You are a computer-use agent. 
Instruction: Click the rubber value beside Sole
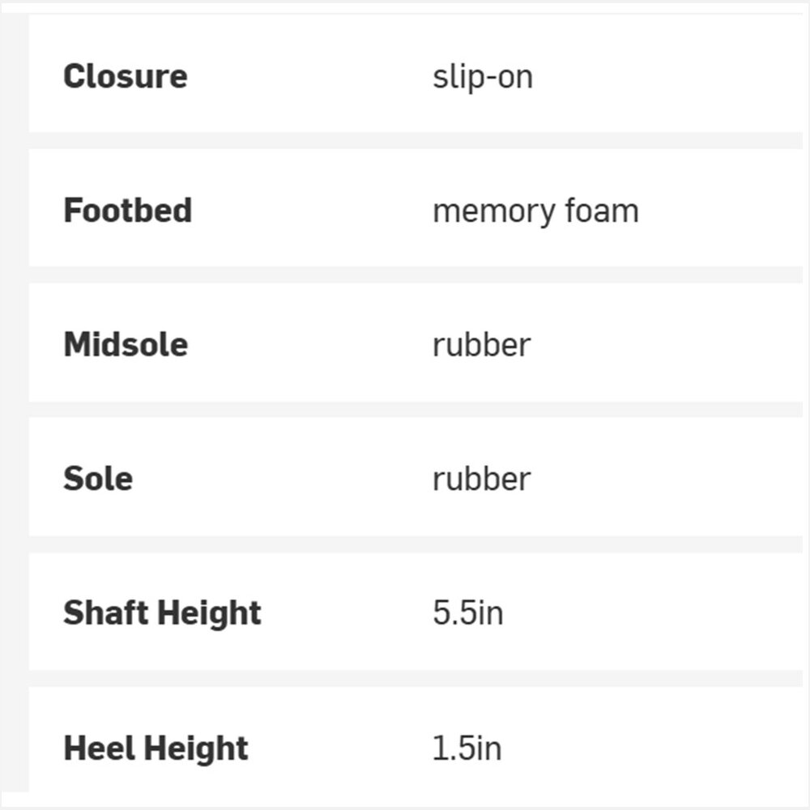click(481, 478)
